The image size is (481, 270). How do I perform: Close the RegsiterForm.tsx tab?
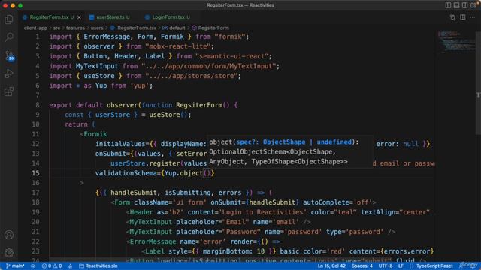[x=79, y=17]
